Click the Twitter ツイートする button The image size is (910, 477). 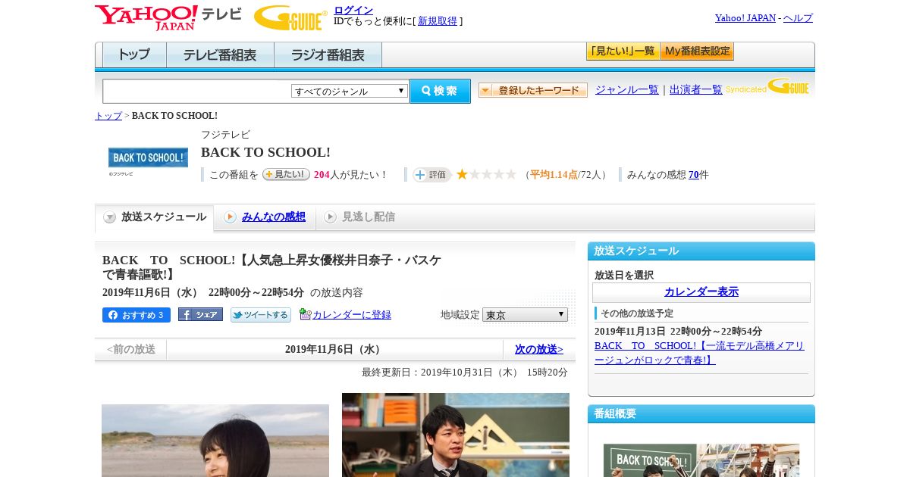tap(261, 315)
